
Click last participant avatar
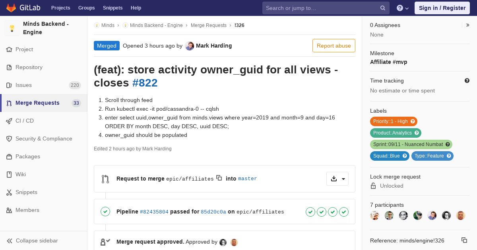point(461,215)
